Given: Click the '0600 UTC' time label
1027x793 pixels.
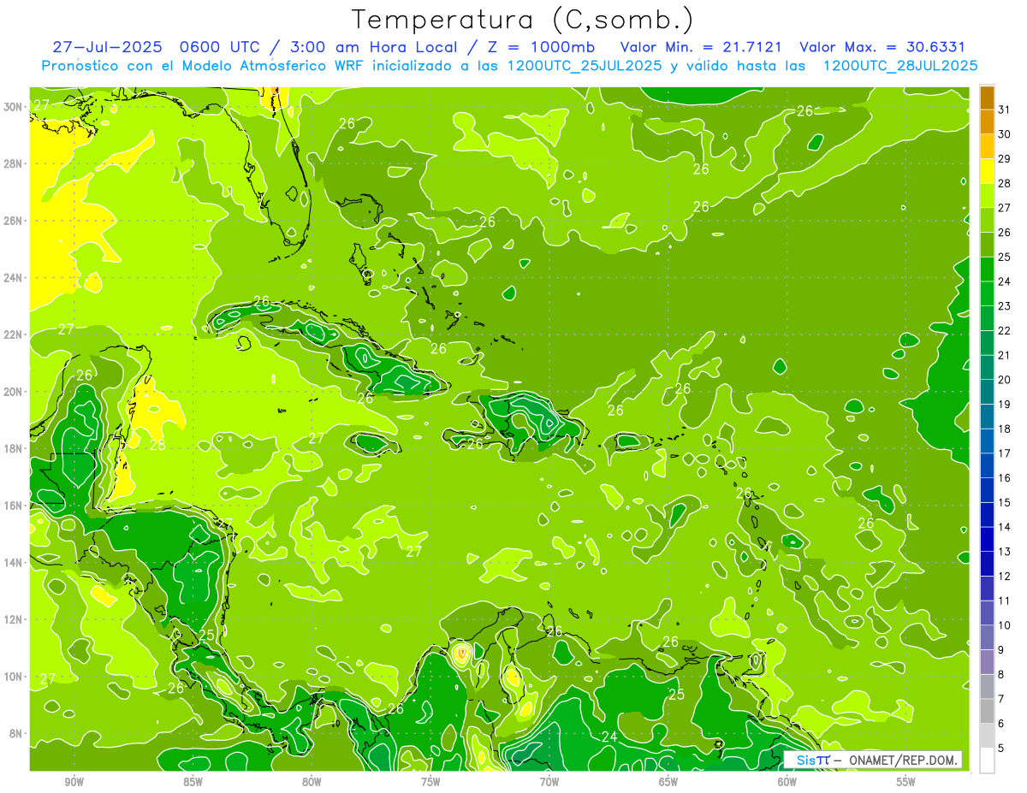Looking at the screenshot, I should tap(218, 47).
